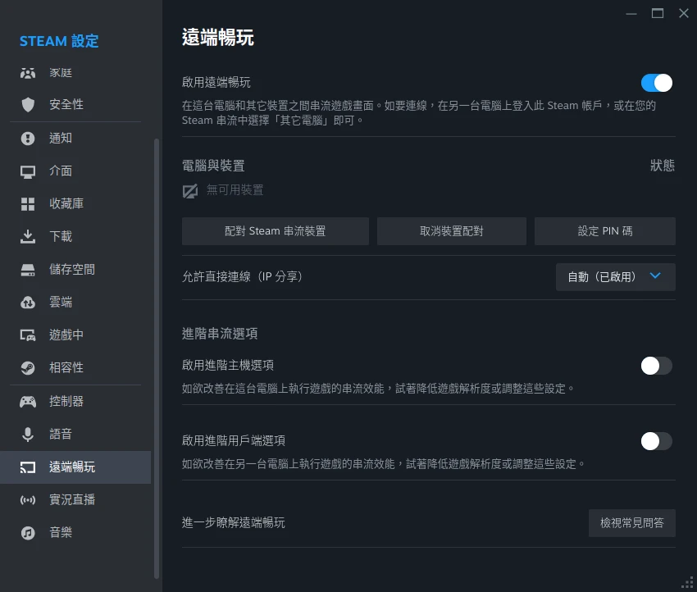Select the download arrow icon for 下載
Viewport: 697px width, 592px height.
(x=28, y=236)
